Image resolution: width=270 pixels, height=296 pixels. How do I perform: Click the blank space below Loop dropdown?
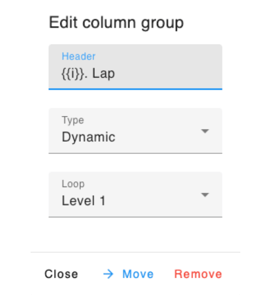coord(135,235)
